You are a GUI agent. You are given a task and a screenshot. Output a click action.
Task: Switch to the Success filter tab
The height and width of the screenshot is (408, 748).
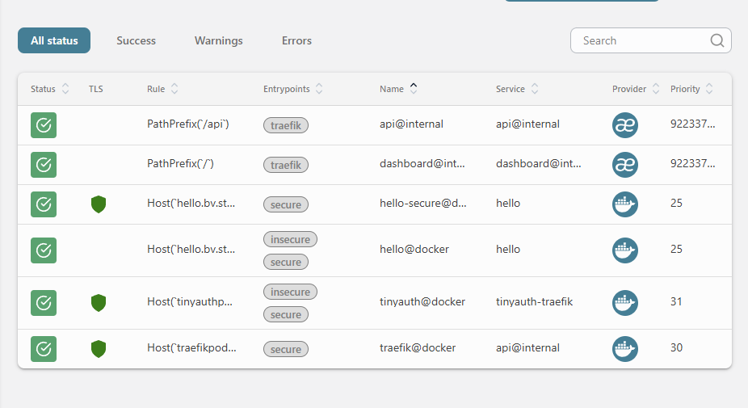tap(136, 40)
